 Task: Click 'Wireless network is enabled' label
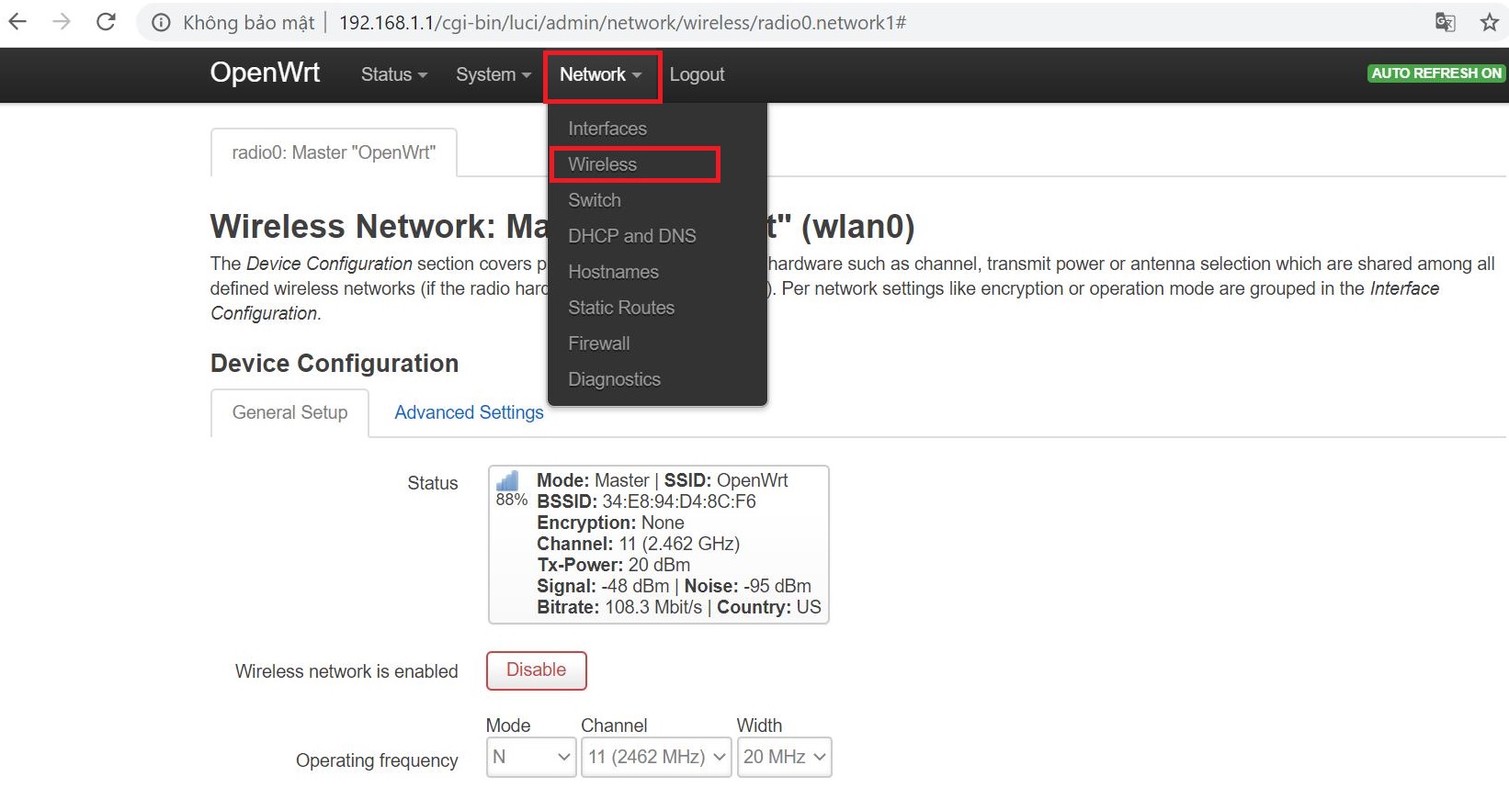346,671
